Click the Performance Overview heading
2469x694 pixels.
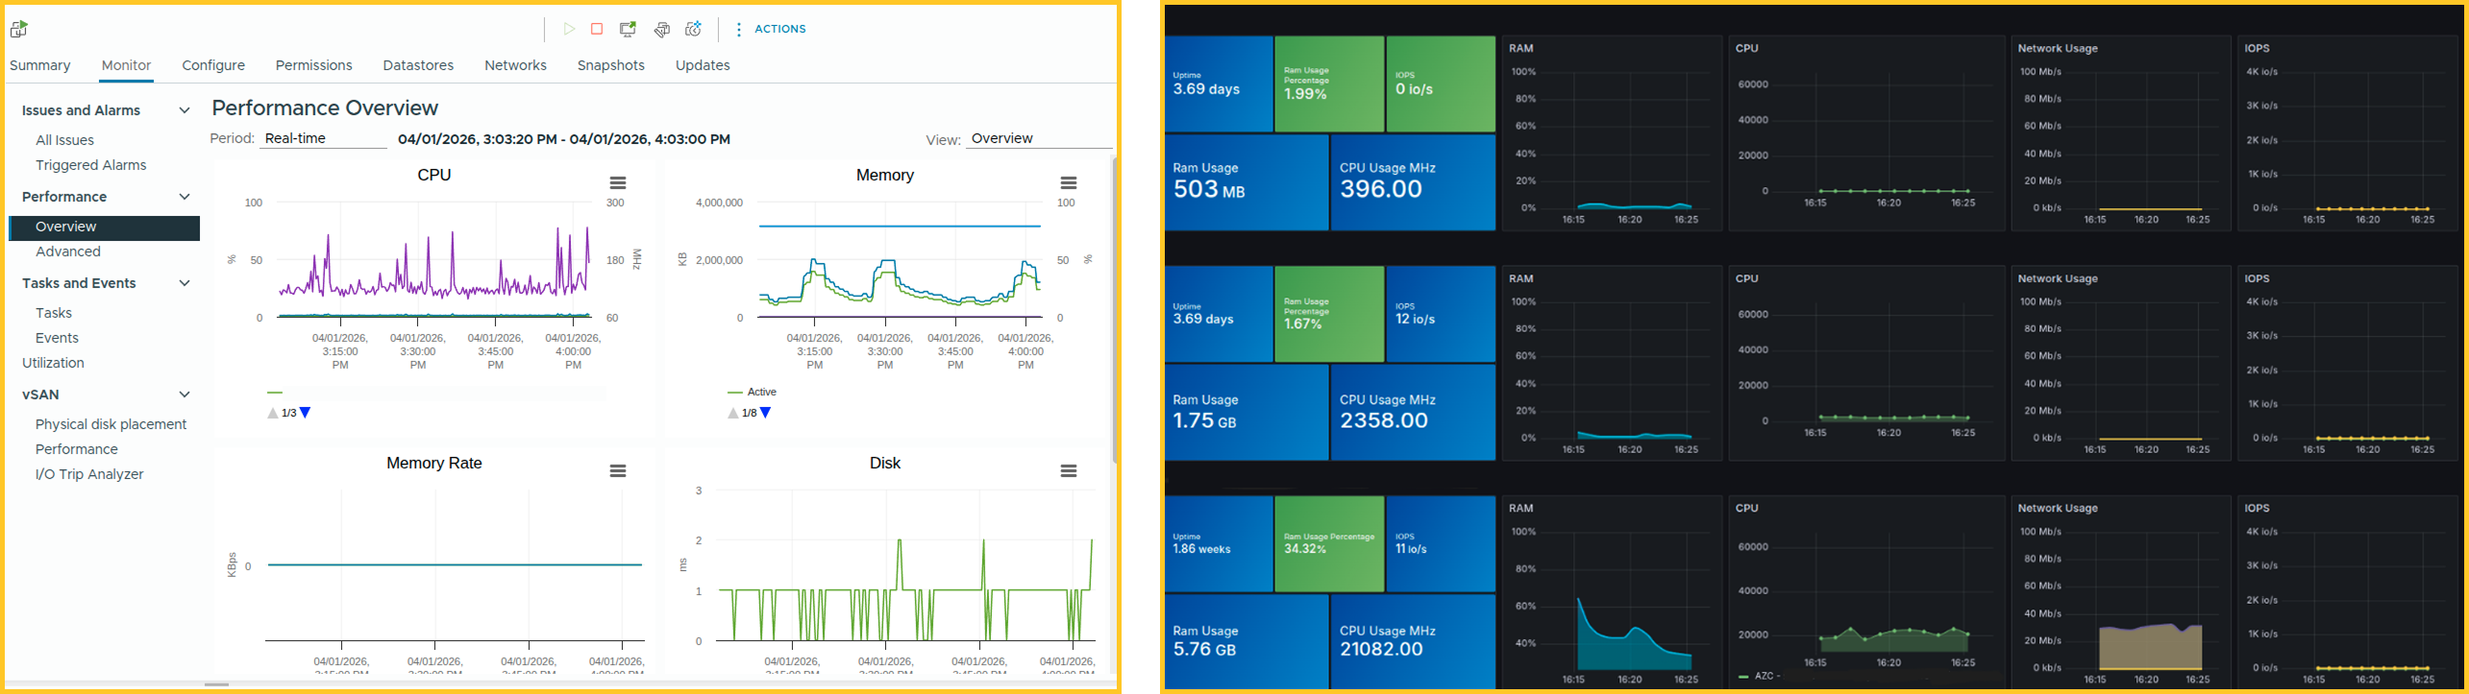point(325,108)
